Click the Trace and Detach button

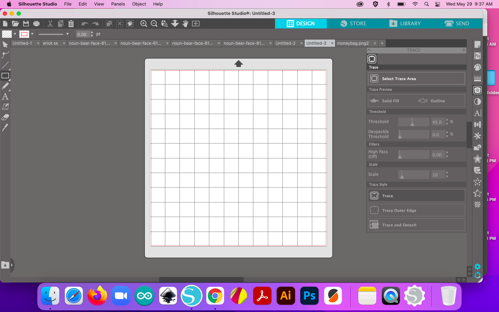(x=416, y=225)
